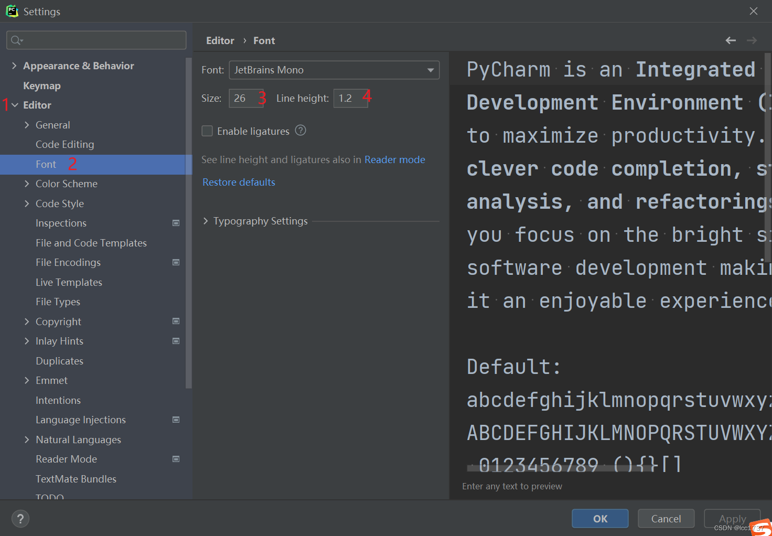
Task: Close the Settings dialog
Action: [754, 11]
